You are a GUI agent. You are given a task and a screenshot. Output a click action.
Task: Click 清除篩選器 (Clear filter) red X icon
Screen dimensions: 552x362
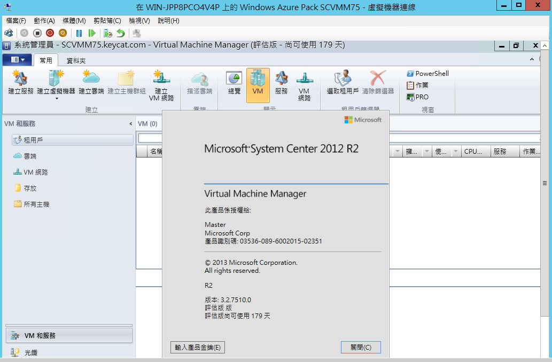pos(378,82)
